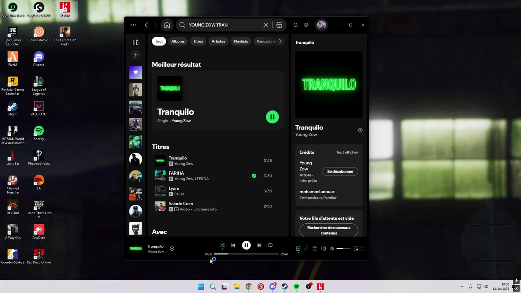Open the Tranquilo top result cover
Screen dimensions: 521x293
click(x=170, y=88)
